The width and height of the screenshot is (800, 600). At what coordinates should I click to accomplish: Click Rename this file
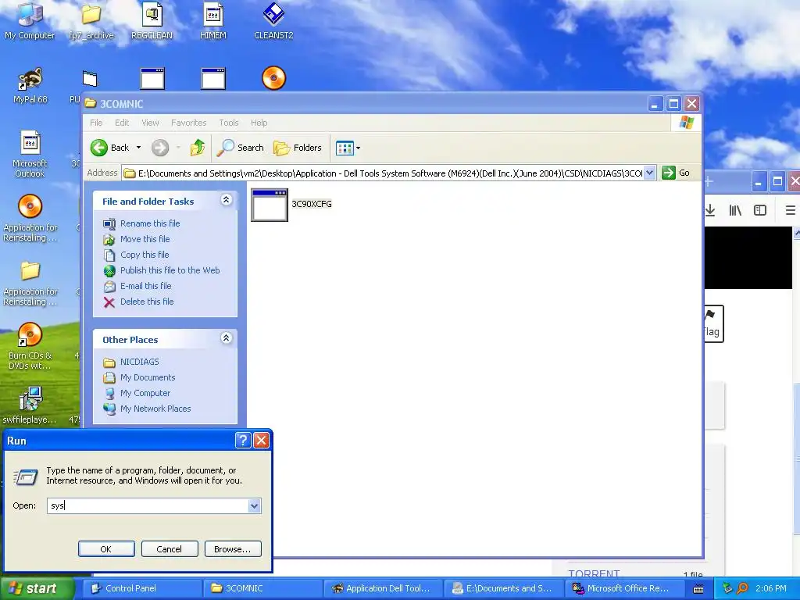150,223
